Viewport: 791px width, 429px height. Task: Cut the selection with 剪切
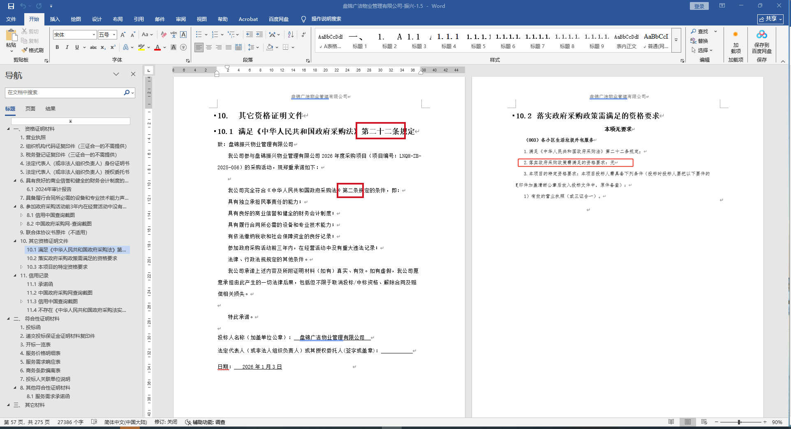click(30, 32)
